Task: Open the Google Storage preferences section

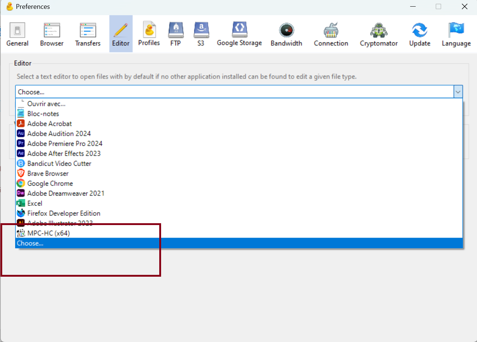Action: (239, 34)
